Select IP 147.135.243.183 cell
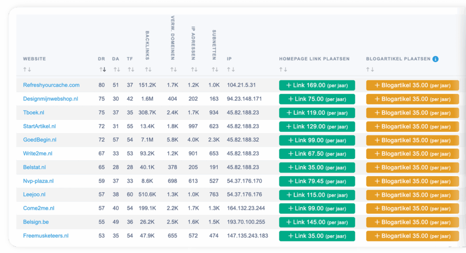The height and width of the screenshot is (253, 466). coord(248,235)
